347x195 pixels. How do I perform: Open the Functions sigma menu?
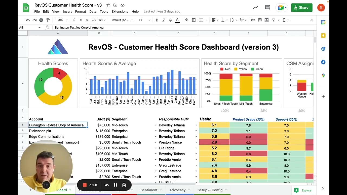click(x=285, y=20)
